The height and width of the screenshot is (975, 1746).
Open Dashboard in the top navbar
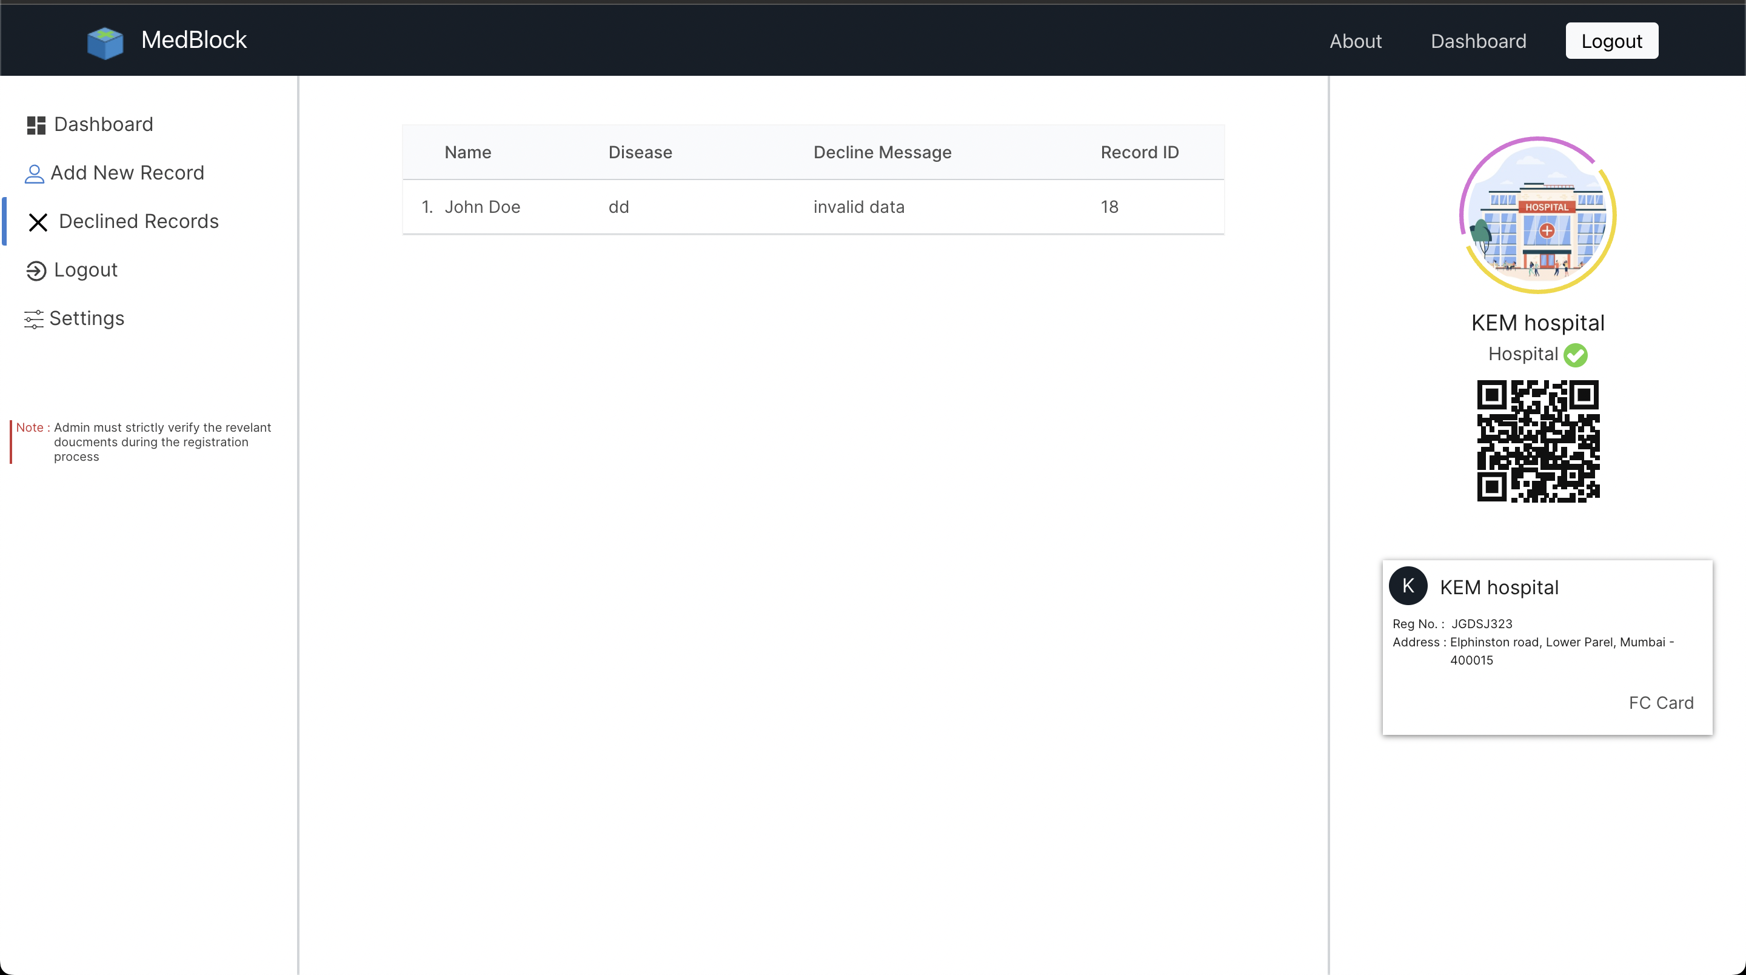click(1478, 41)
